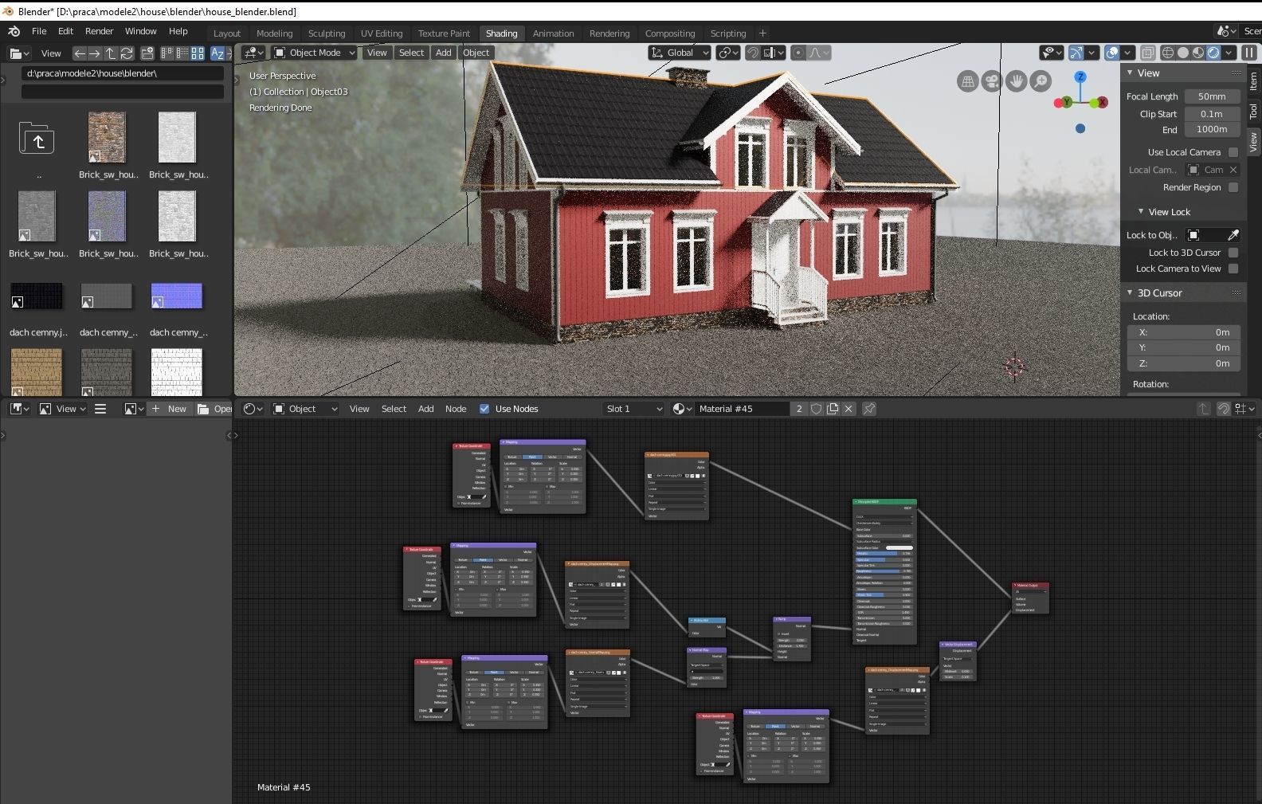Toggle viewport gizmos display button
Viewport: 1262px width, 804px height.
[x=1076, y=53]
